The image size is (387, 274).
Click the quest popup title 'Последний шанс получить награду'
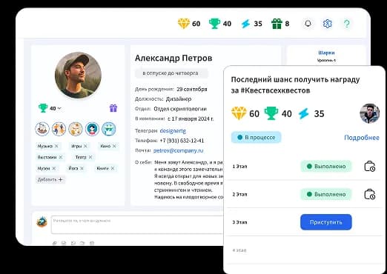295,79
